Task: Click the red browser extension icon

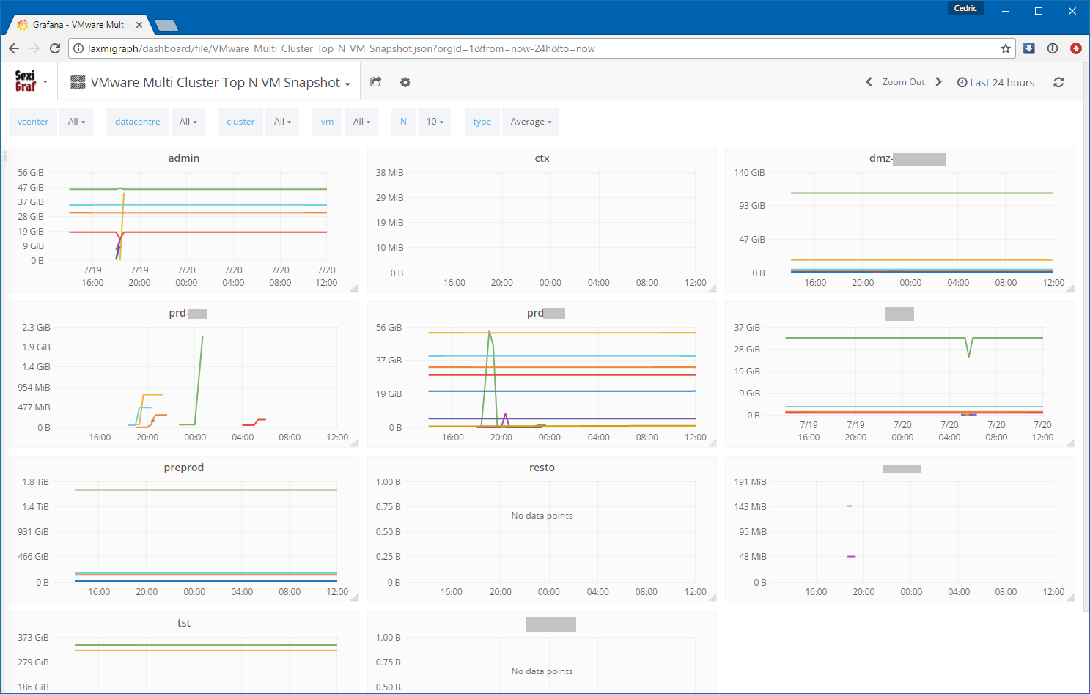Action: [1075, 48]
